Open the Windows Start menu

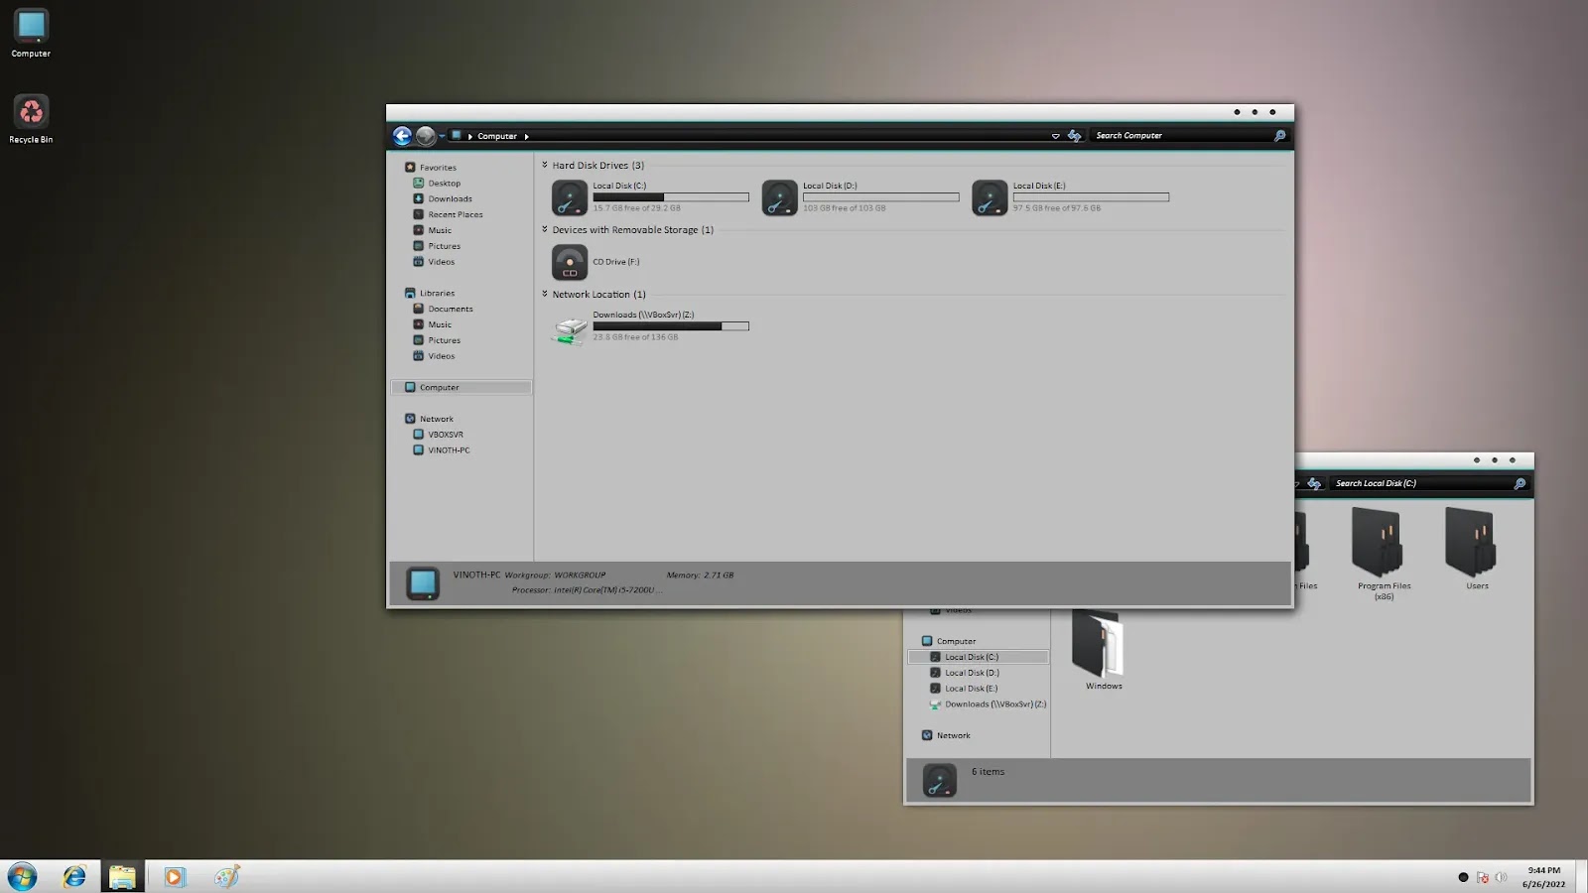[22, 876]
